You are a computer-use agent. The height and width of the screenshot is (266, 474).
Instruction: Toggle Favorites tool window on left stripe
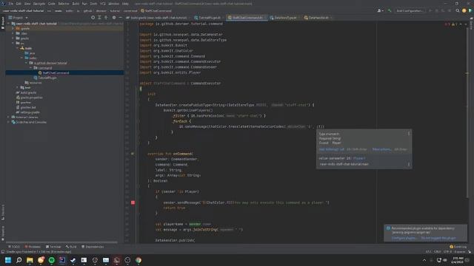click(3, 233)
